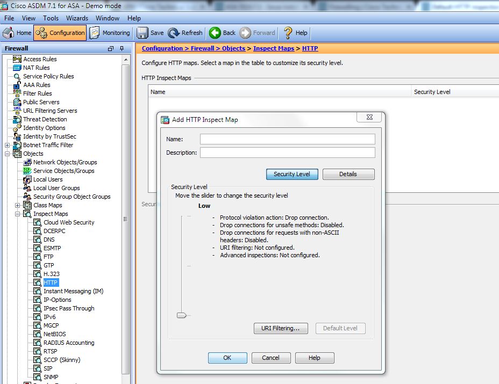Click the Refresh arrow icon
Viewport: 499px width, 384px height.
[x=174, y=33]
